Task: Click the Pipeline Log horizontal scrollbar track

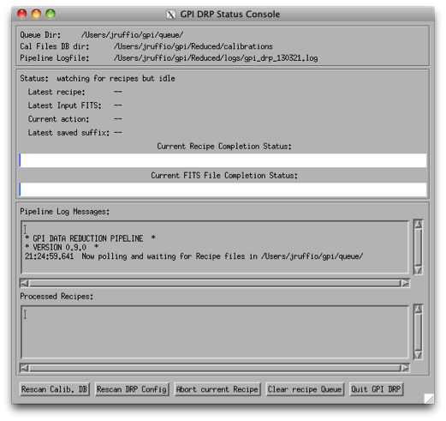Action: click(215, 283)
